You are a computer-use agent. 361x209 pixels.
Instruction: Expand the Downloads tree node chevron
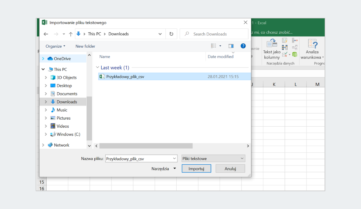click(x=46, y=102)
